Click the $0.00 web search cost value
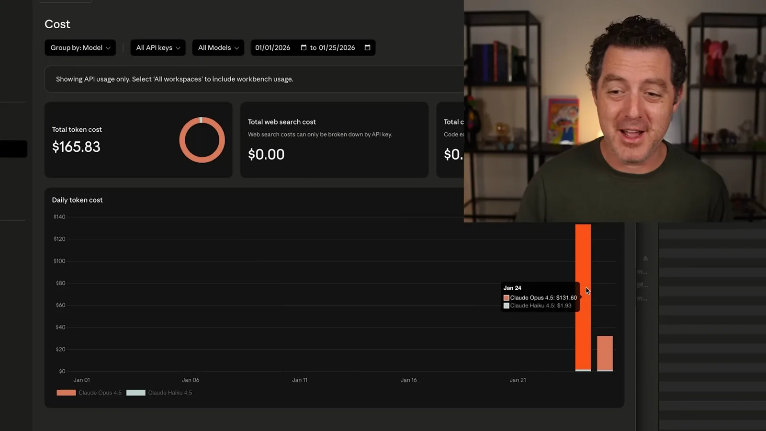 (266, 154)
